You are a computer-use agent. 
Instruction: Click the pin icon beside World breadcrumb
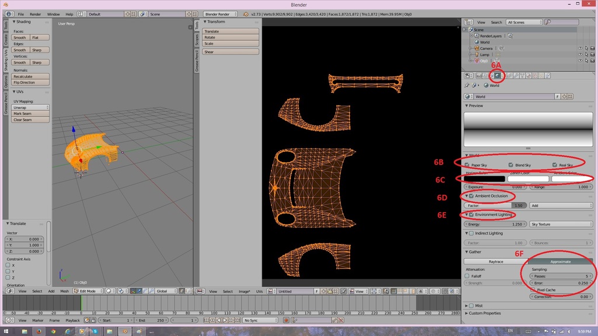pos(467,85)
